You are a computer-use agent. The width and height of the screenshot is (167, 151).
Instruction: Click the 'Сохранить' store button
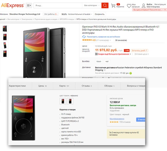pos(99,14)
